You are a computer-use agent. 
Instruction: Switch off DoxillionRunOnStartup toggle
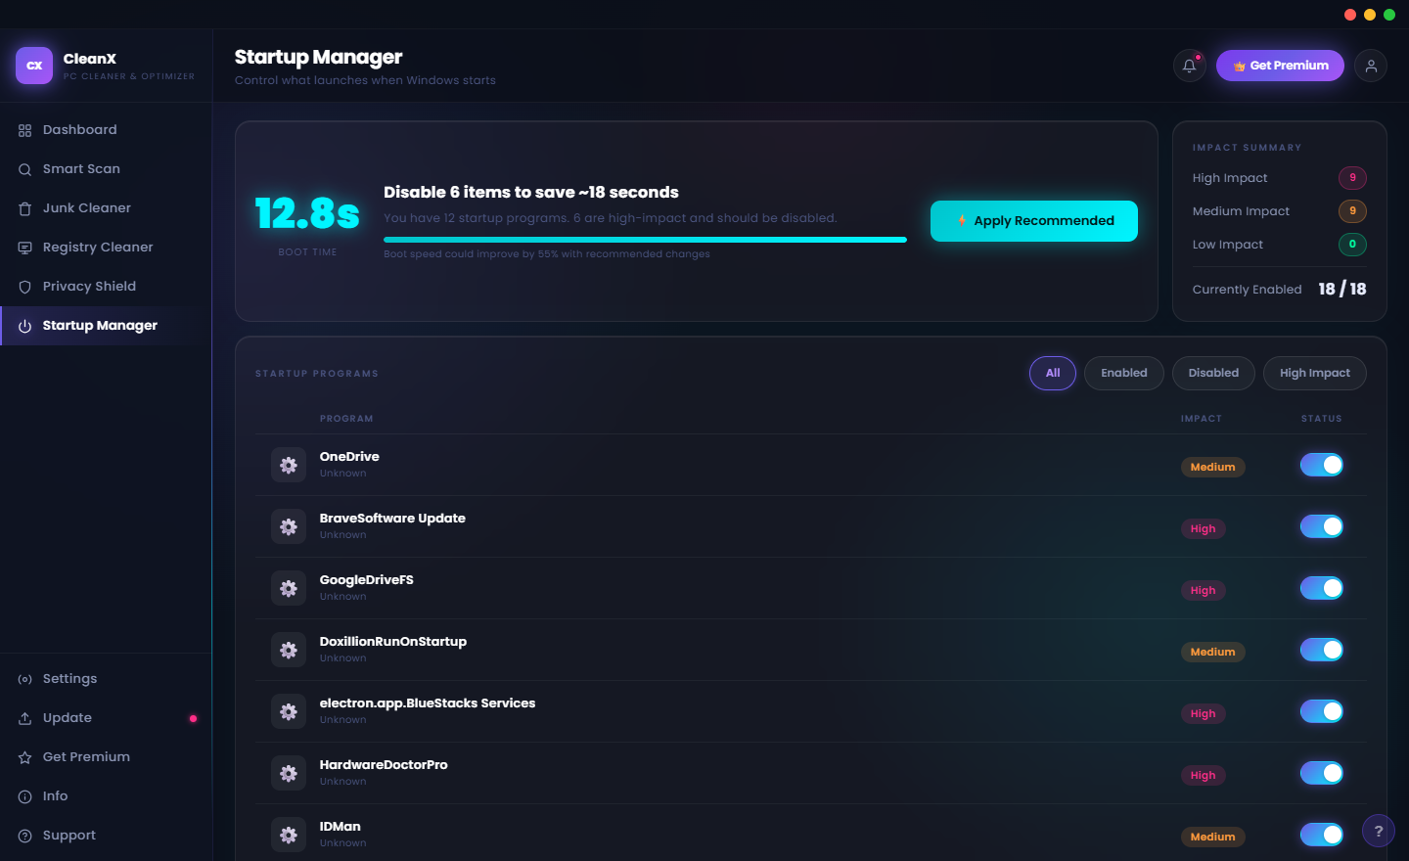point(1322,650)
